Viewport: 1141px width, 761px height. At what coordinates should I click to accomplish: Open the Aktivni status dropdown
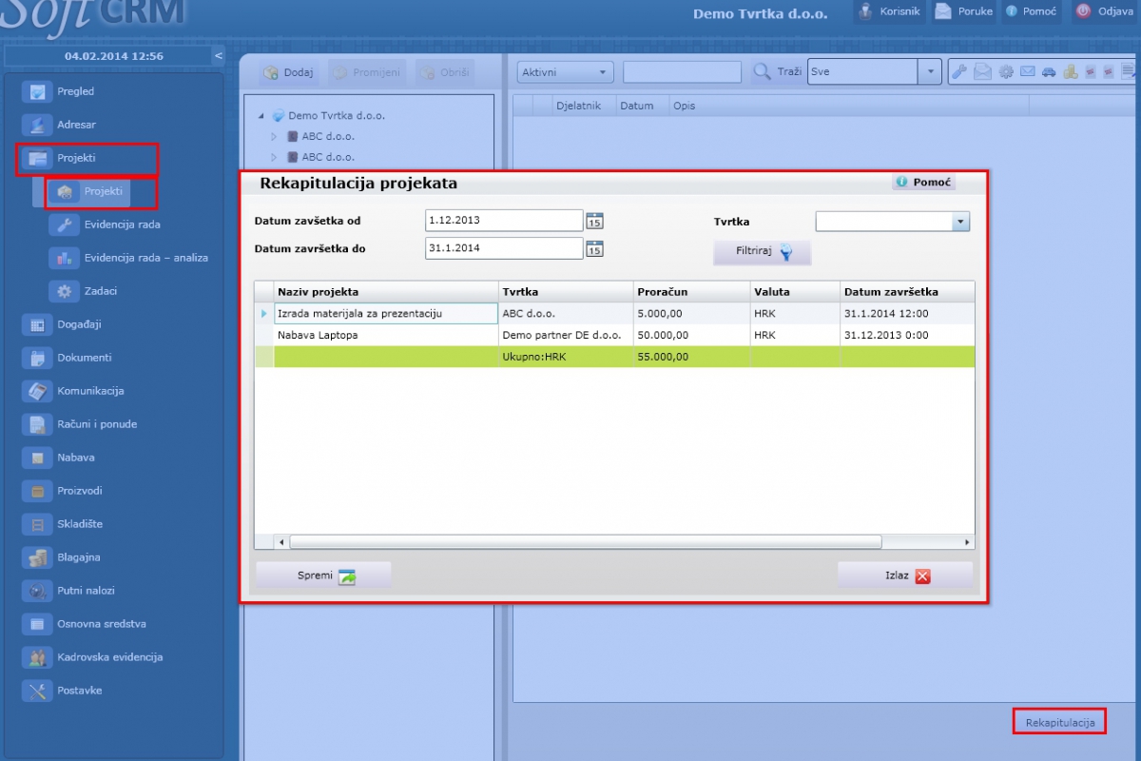566,72
